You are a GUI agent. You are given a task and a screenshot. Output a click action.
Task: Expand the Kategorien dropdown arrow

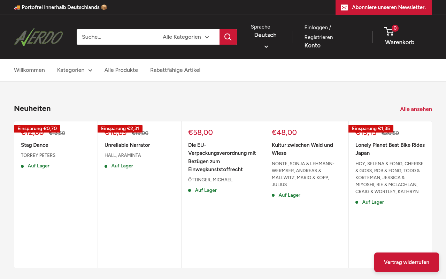[x=90, y=70]
